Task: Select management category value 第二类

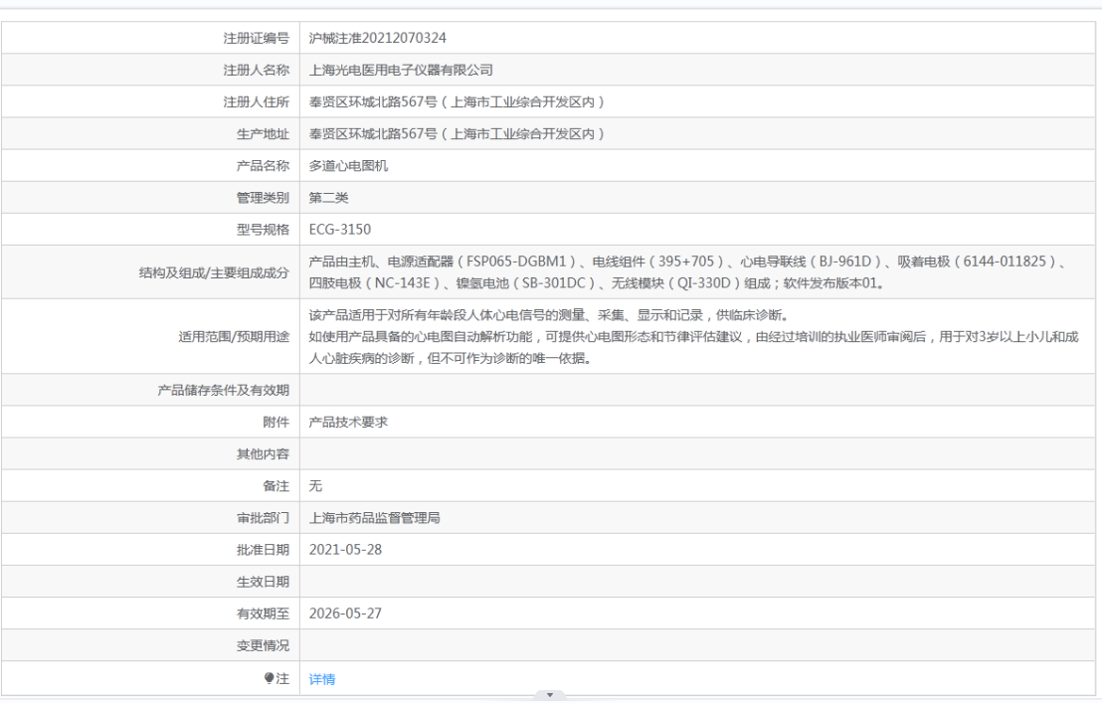Action: [x=328, y=197]
